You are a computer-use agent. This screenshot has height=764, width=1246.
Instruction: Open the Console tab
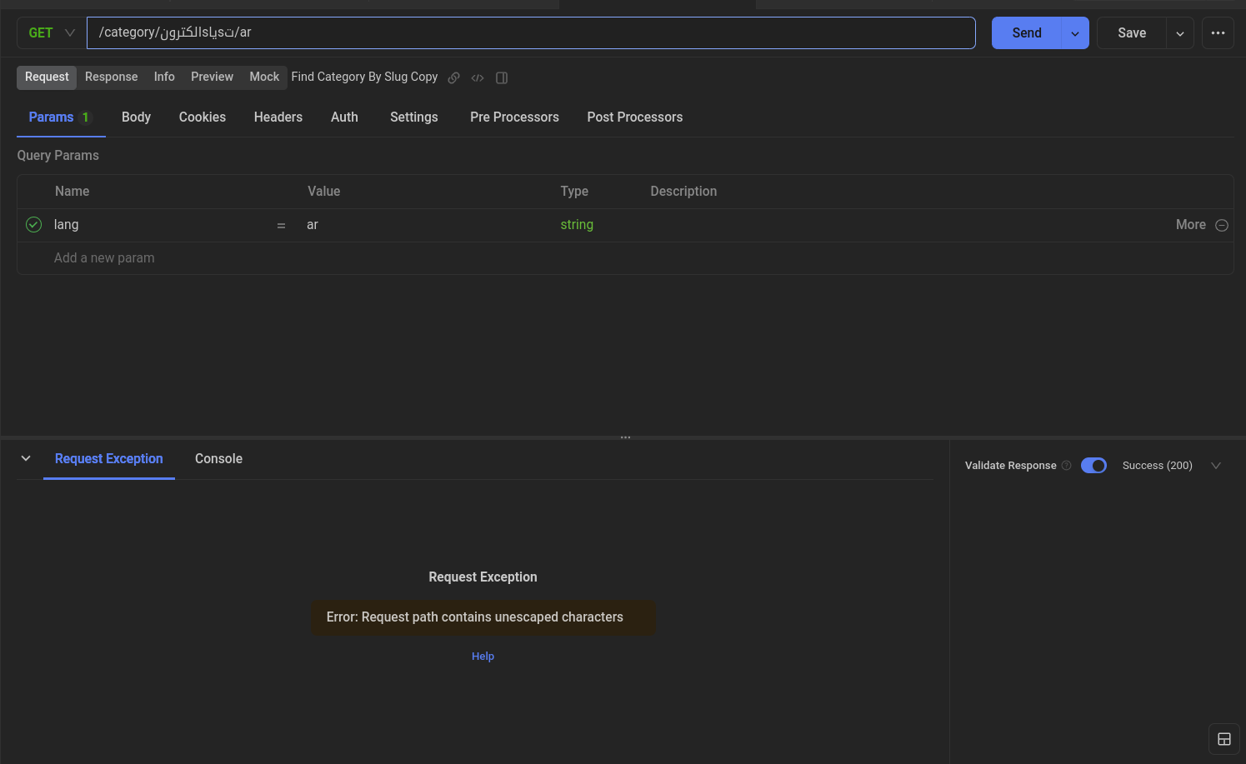click(x=218, y=459)
